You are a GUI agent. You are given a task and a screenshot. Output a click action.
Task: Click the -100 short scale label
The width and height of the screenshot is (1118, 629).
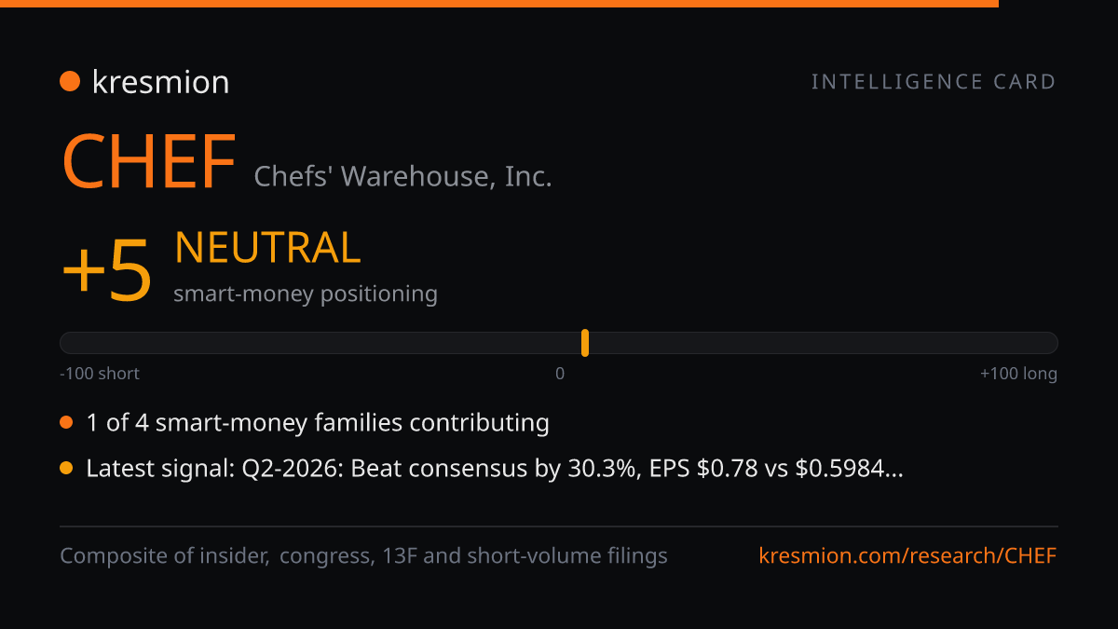(100, 374)
